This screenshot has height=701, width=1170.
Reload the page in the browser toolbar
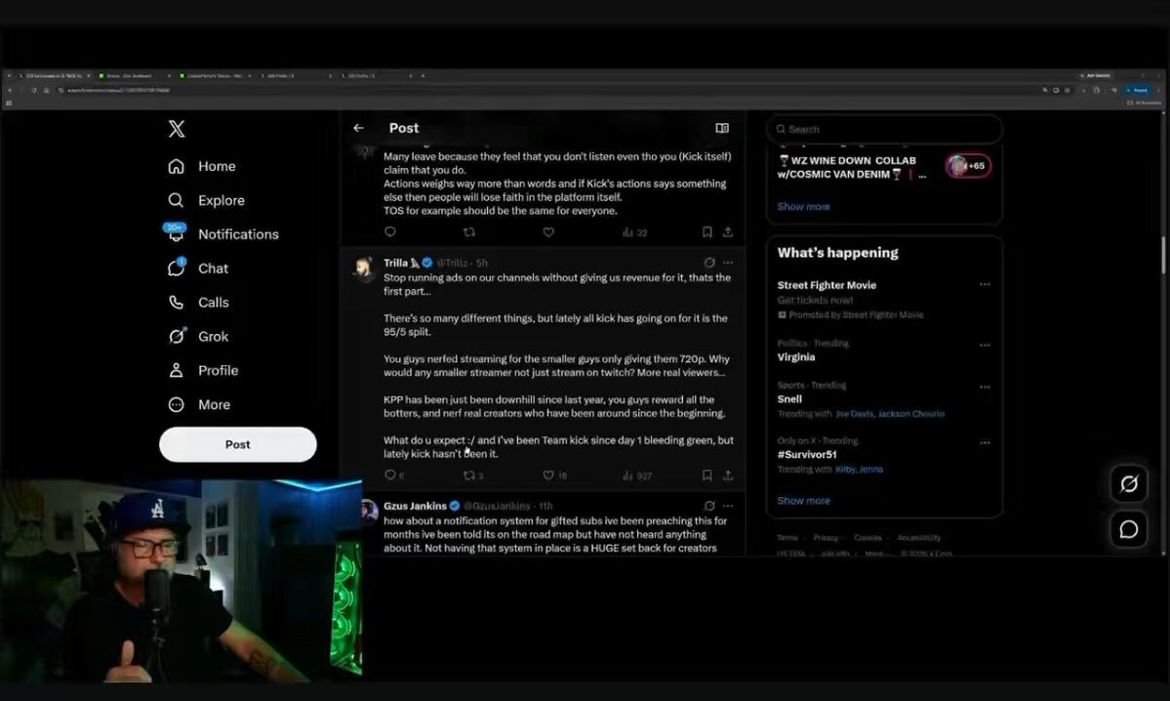tap(33, 91)
